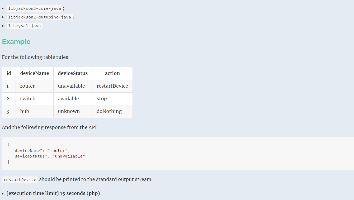The height and width of the screenshot is (200, 354).
Task: Click the id column header
Action: click(x=9, y=73)
